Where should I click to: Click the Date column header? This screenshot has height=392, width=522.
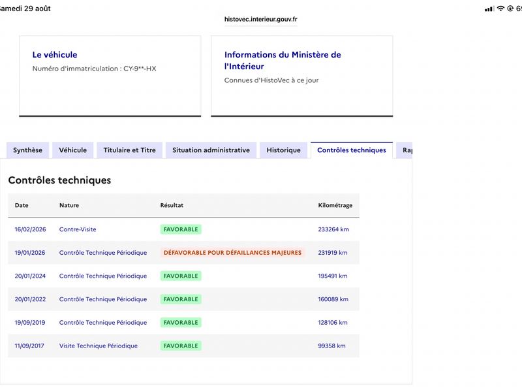click(22, 205)
